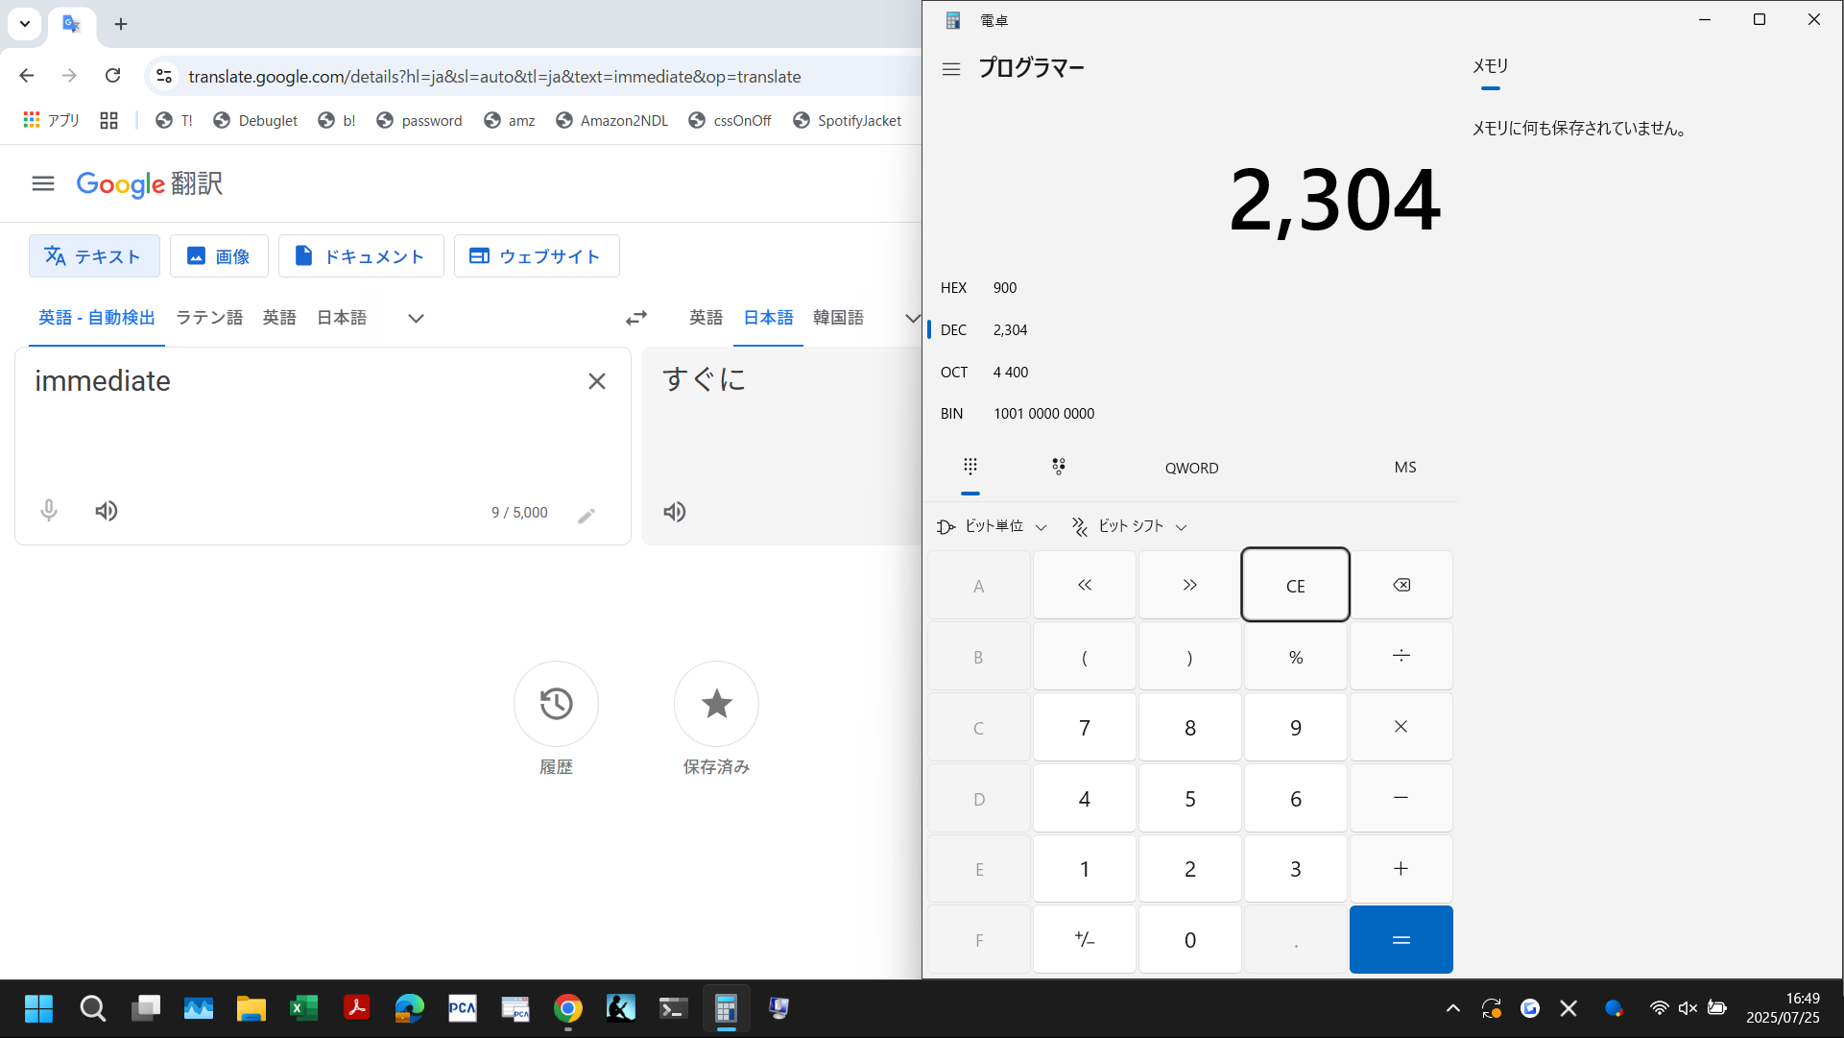Click the close parenthesis key
This screenshot has width=1844, height=1038.
(x=1190, y=657)
